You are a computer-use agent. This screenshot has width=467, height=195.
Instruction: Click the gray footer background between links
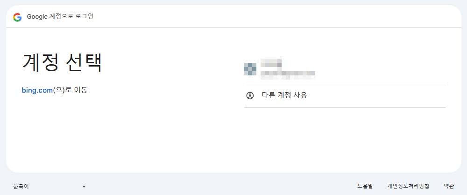coord(220,187)
